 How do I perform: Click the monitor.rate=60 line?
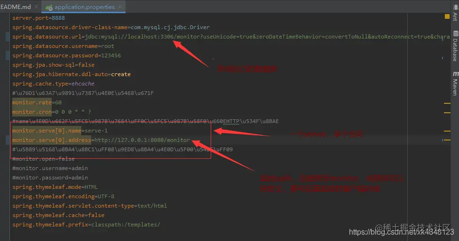[37, 102]
